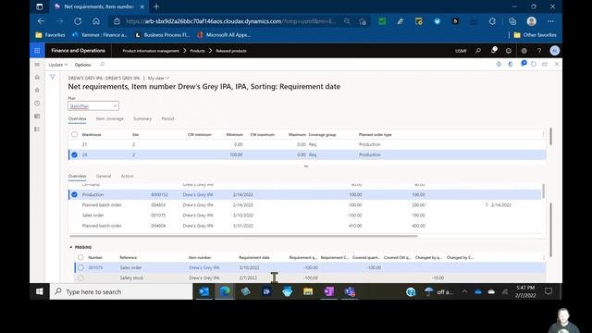Toggle the select-all checkbox in the warehouse grid
592x333 pixels.
pyautogui.click(x=74, y=134)
